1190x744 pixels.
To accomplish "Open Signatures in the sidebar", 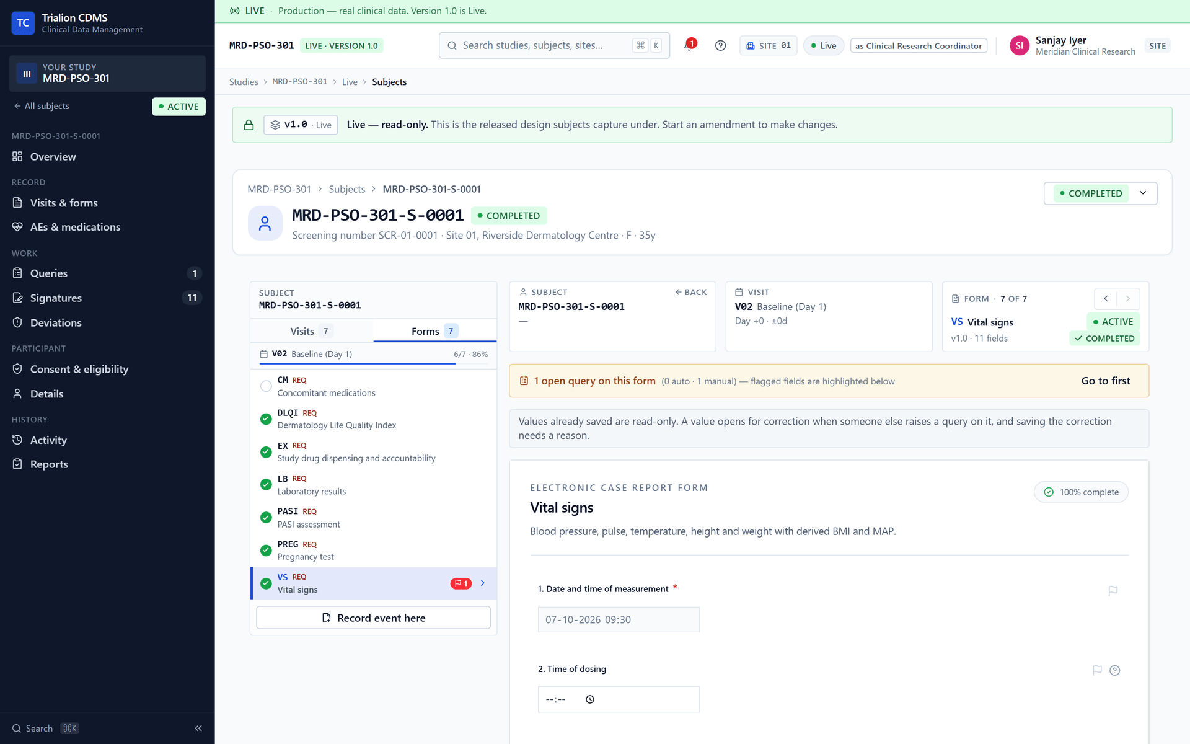I will 107,298.
